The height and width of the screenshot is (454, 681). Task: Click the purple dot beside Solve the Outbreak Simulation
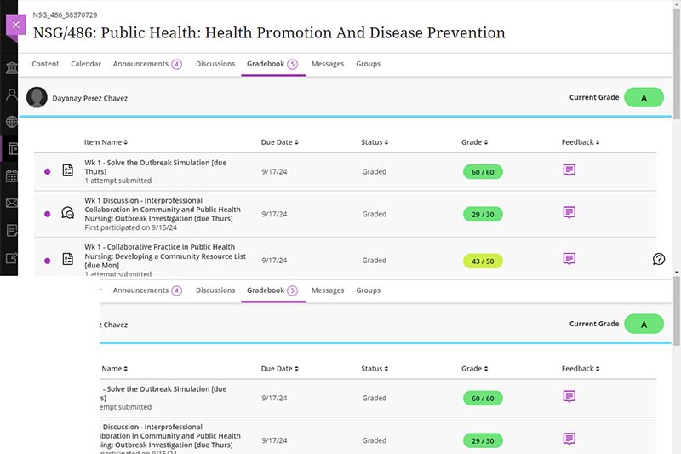click(48, 171)
